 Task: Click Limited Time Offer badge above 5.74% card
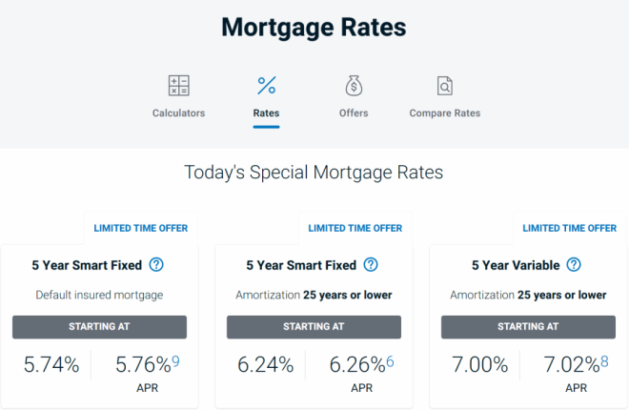[x=140, y=228]
